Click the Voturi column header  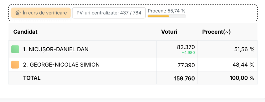(x=169, y=32)
